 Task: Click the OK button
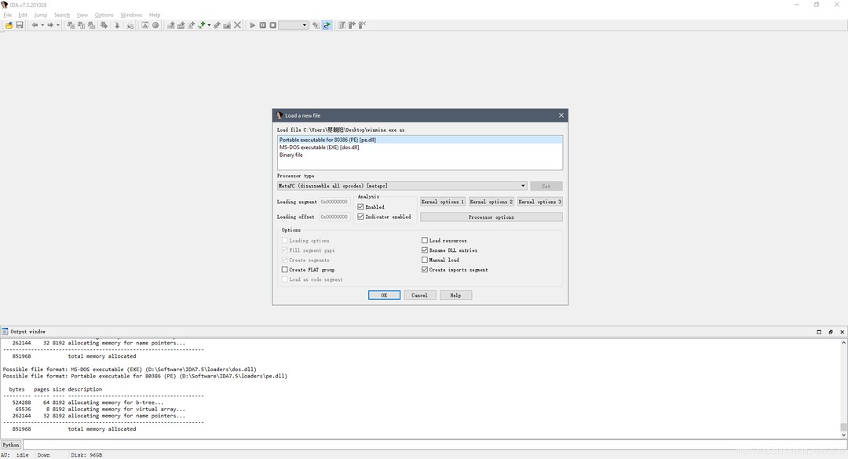[x=384, y=295]
